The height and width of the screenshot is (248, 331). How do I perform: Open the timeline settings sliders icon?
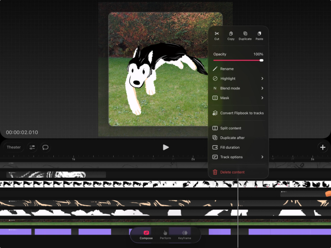[32, 147]
